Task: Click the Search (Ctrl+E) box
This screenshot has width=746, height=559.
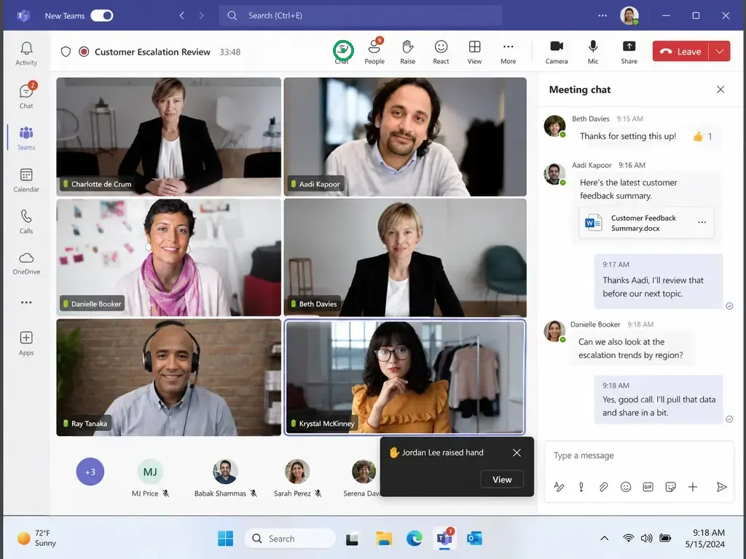Action: [361, 16]
